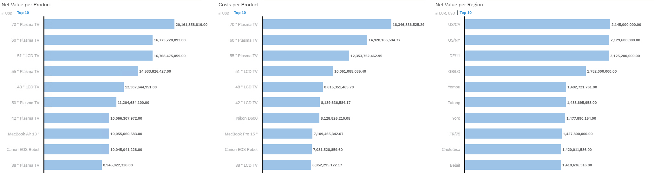Image resolution: width=654 pixels, height=179 pixels.
Task: Click the Tutong axis label
Action: click(x=454, y=103)
